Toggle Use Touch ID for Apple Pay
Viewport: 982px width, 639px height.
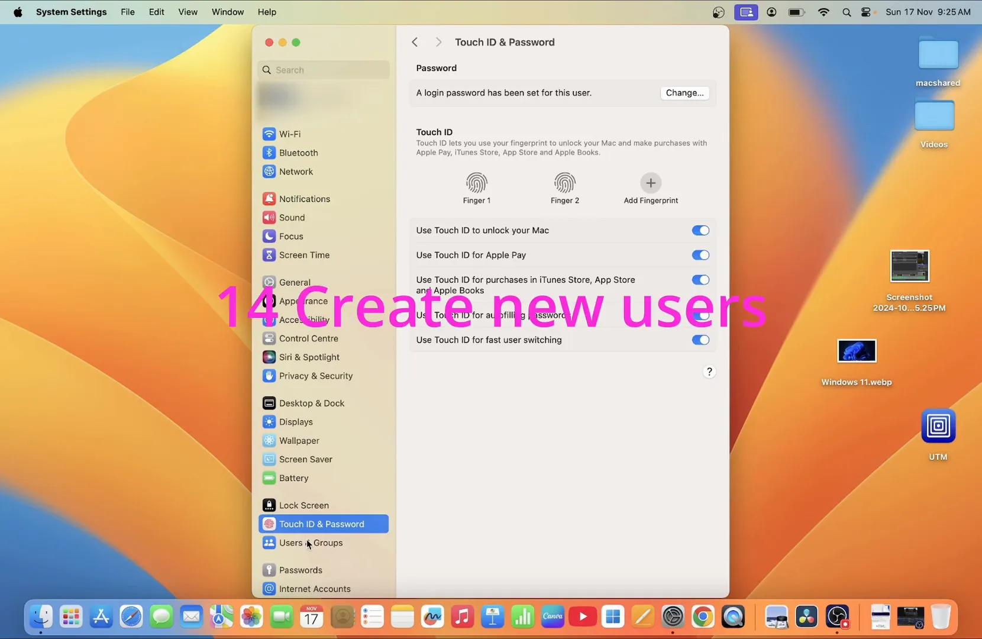(x=700, y=255)
